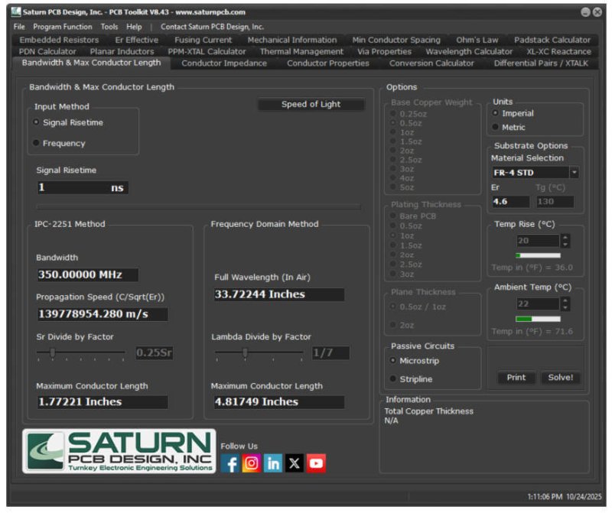
Task: Open the Instagram icon link
Action: pos(252,463)
